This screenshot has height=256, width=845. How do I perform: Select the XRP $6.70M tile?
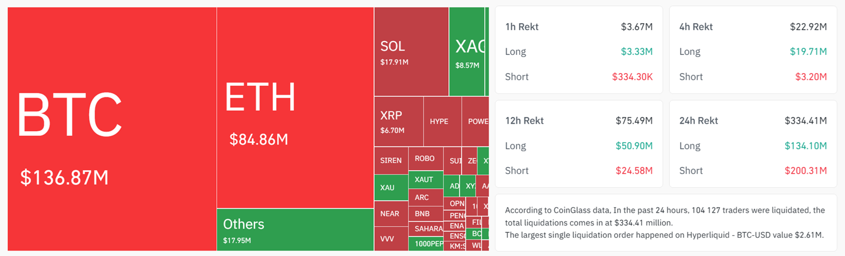pos(398,121)
